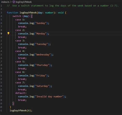Click the "case 2:" label
122x115 pixels.
click(20, 30)
